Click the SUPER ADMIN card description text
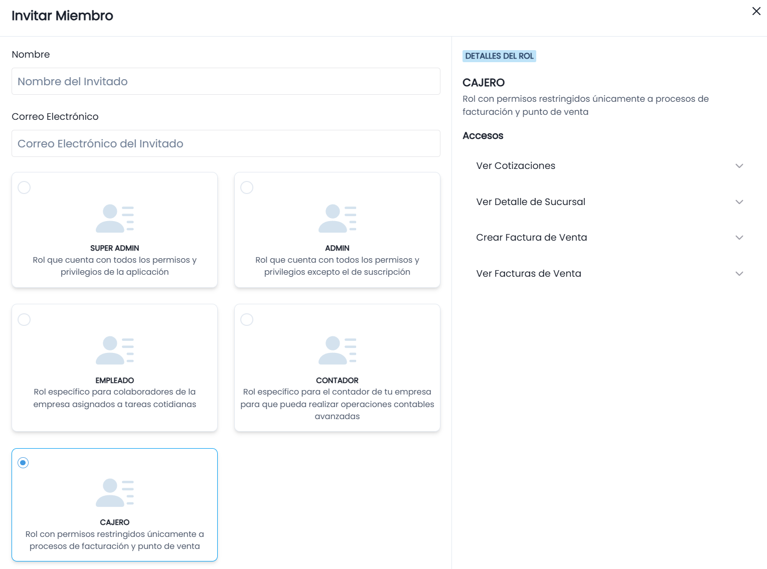The image size is (767, 569). point(115,266)
